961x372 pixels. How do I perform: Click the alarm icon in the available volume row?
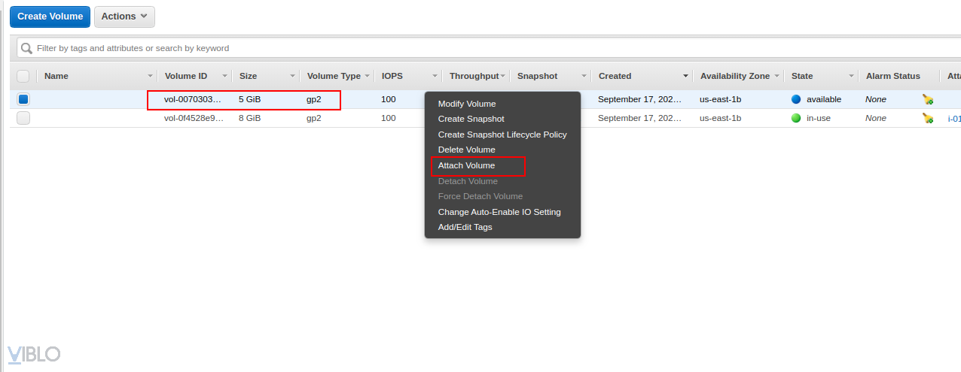928,99
